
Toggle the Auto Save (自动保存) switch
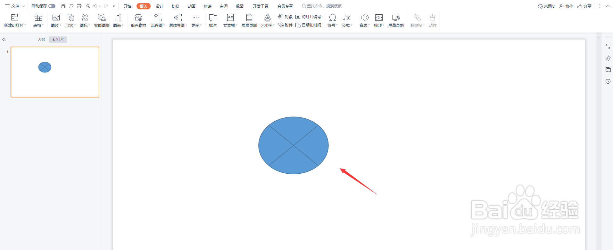coord(52,6)
